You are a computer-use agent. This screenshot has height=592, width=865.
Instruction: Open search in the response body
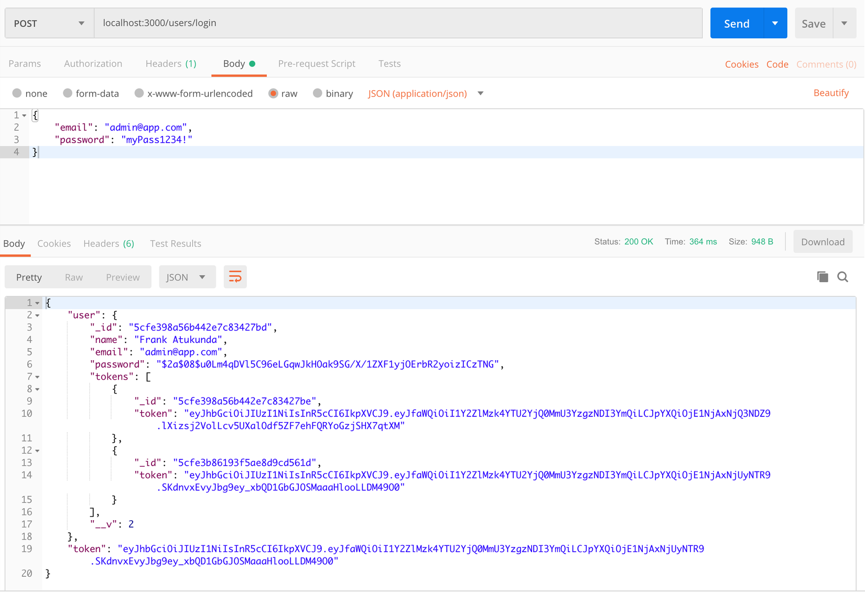click(x=842, y=277)
